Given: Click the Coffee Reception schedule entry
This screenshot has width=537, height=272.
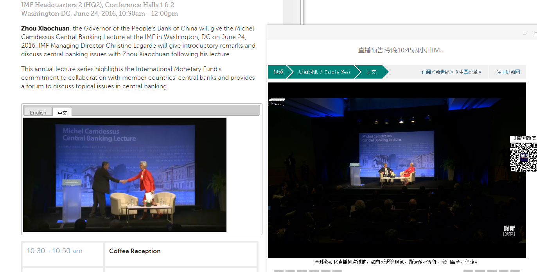Looking at the screenshot, I should click(x=135, y=251).
